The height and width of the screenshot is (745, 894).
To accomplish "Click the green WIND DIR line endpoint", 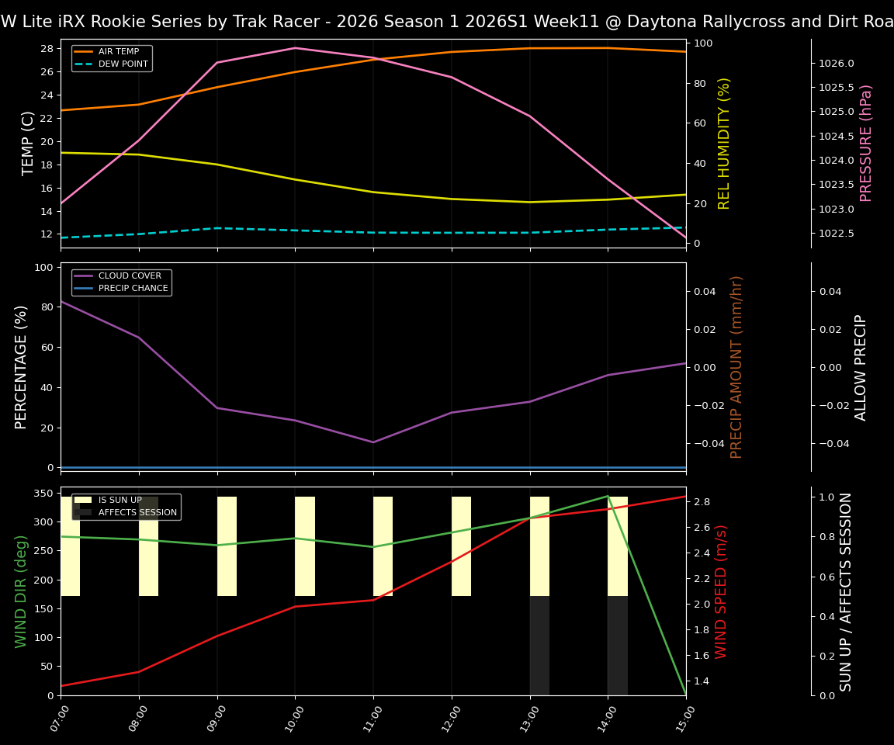I will [685, 693].
